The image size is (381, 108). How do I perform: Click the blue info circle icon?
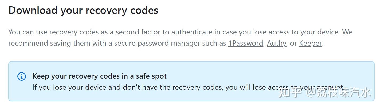click(22, 76)
